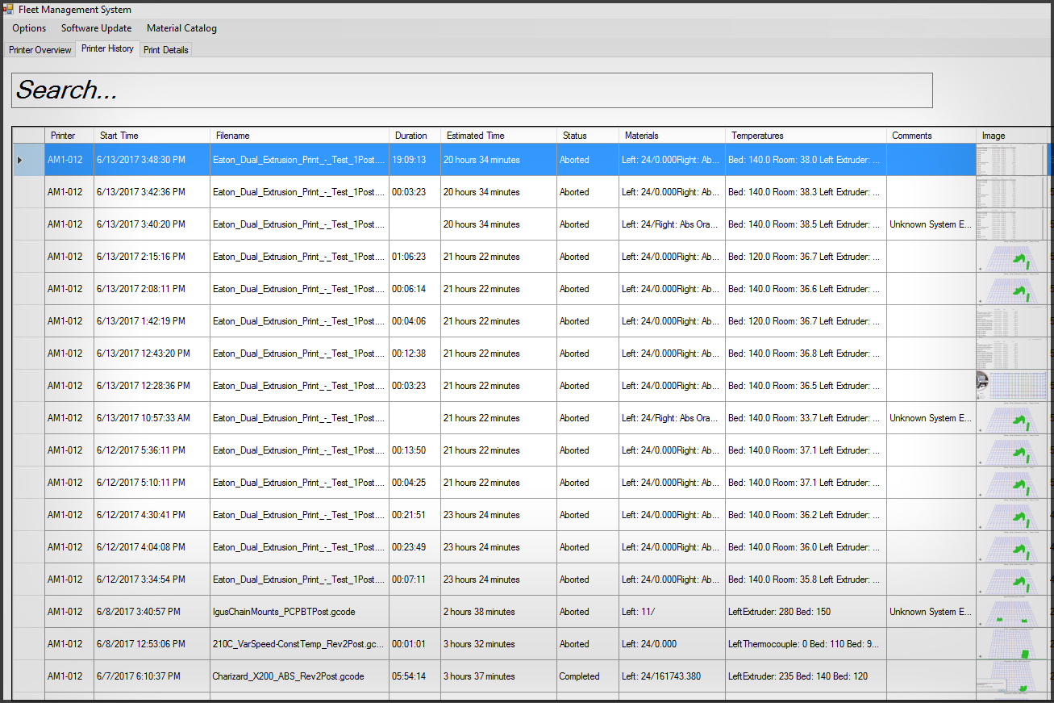Screen dimensions: 1054x703
Task: Click into the Search field
Action: 472,90
